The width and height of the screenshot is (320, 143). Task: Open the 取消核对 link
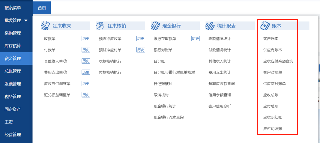tap(161, 95)
